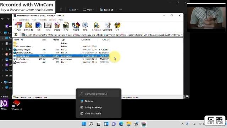Show archive Info in WinRAR

point(85,27)
